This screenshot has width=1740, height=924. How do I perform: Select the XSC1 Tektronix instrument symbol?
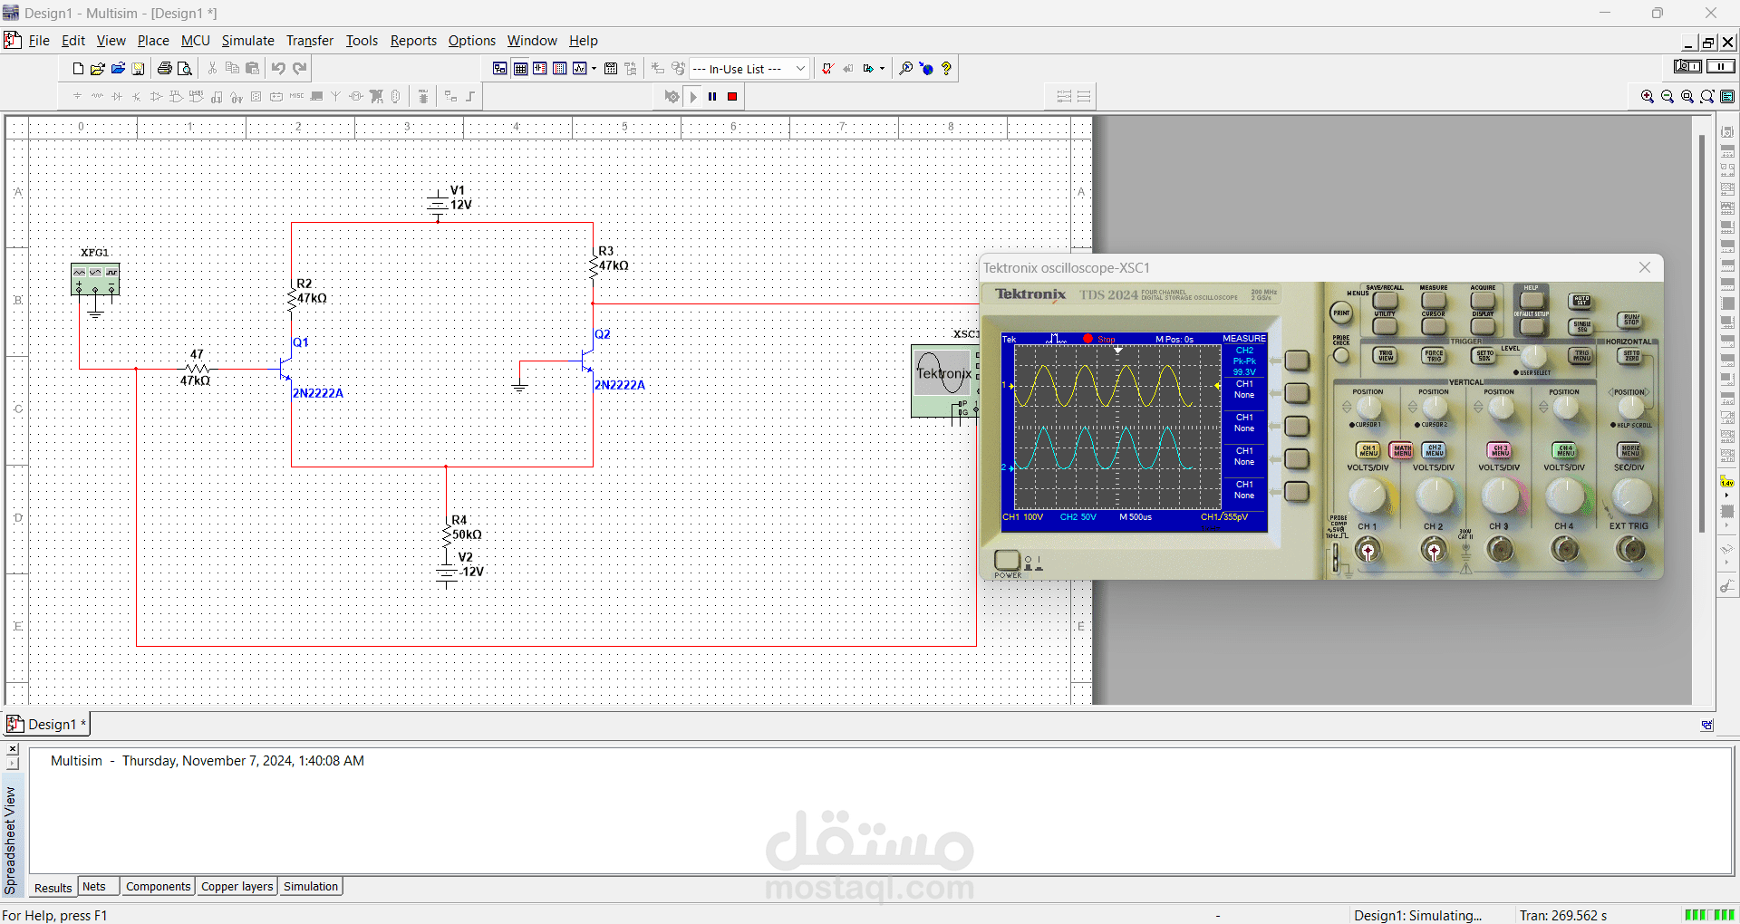tap(943, 381)
